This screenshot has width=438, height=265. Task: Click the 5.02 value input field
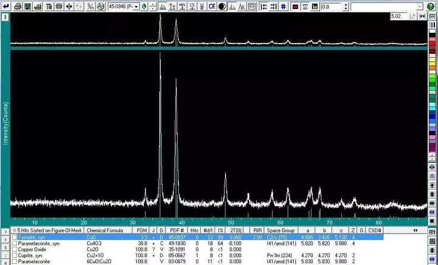tap(398, 16)
